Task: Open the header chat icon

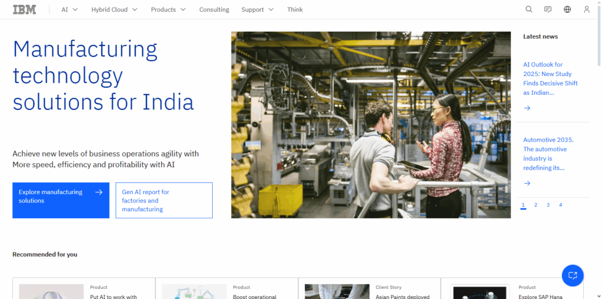Action: [548, 9]
